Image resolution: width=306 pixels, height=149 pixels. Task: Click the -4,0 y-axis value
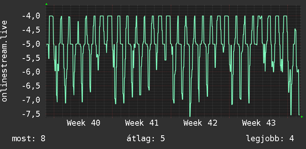31,16
